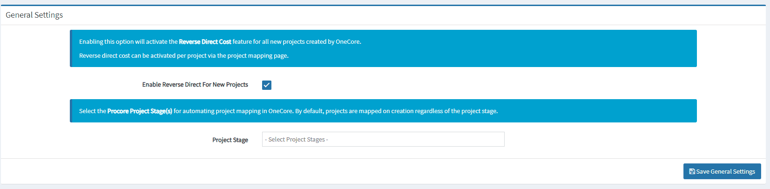Click the white checkmark in the checkbox

pyautogui.click(x=267, y=85)
